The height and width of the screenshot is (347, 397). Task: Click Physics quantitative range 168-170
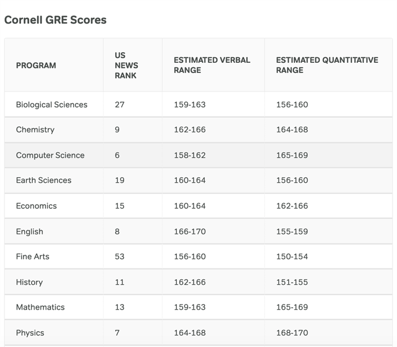292,333
